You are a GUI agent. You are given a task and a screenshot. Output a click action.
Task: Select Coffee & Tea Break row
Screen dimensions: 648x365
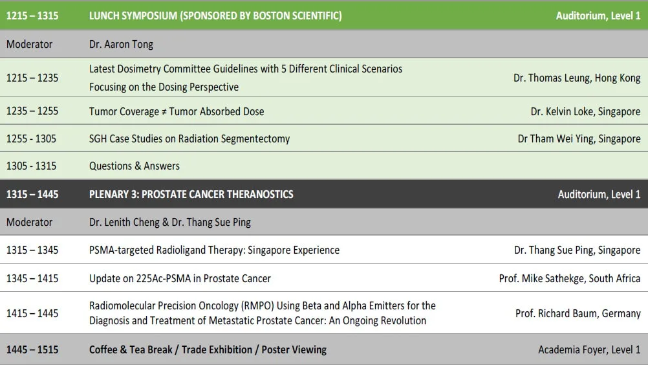tap(324, 349)
